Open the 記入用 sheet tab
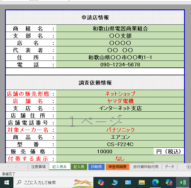The height and width of the screenshot is (188, 191). pyautogui.click(x=79, y=167)
